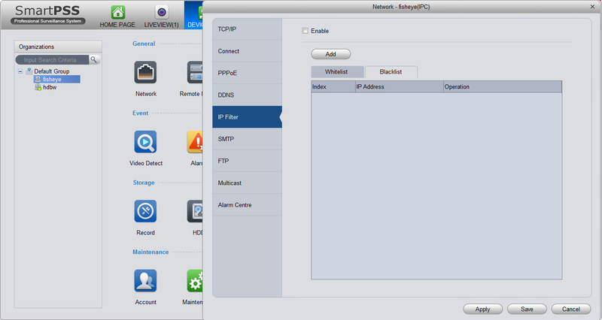Close the Network dialog
This screenshot has width=602, height=320.
click(x=592, y=7)
